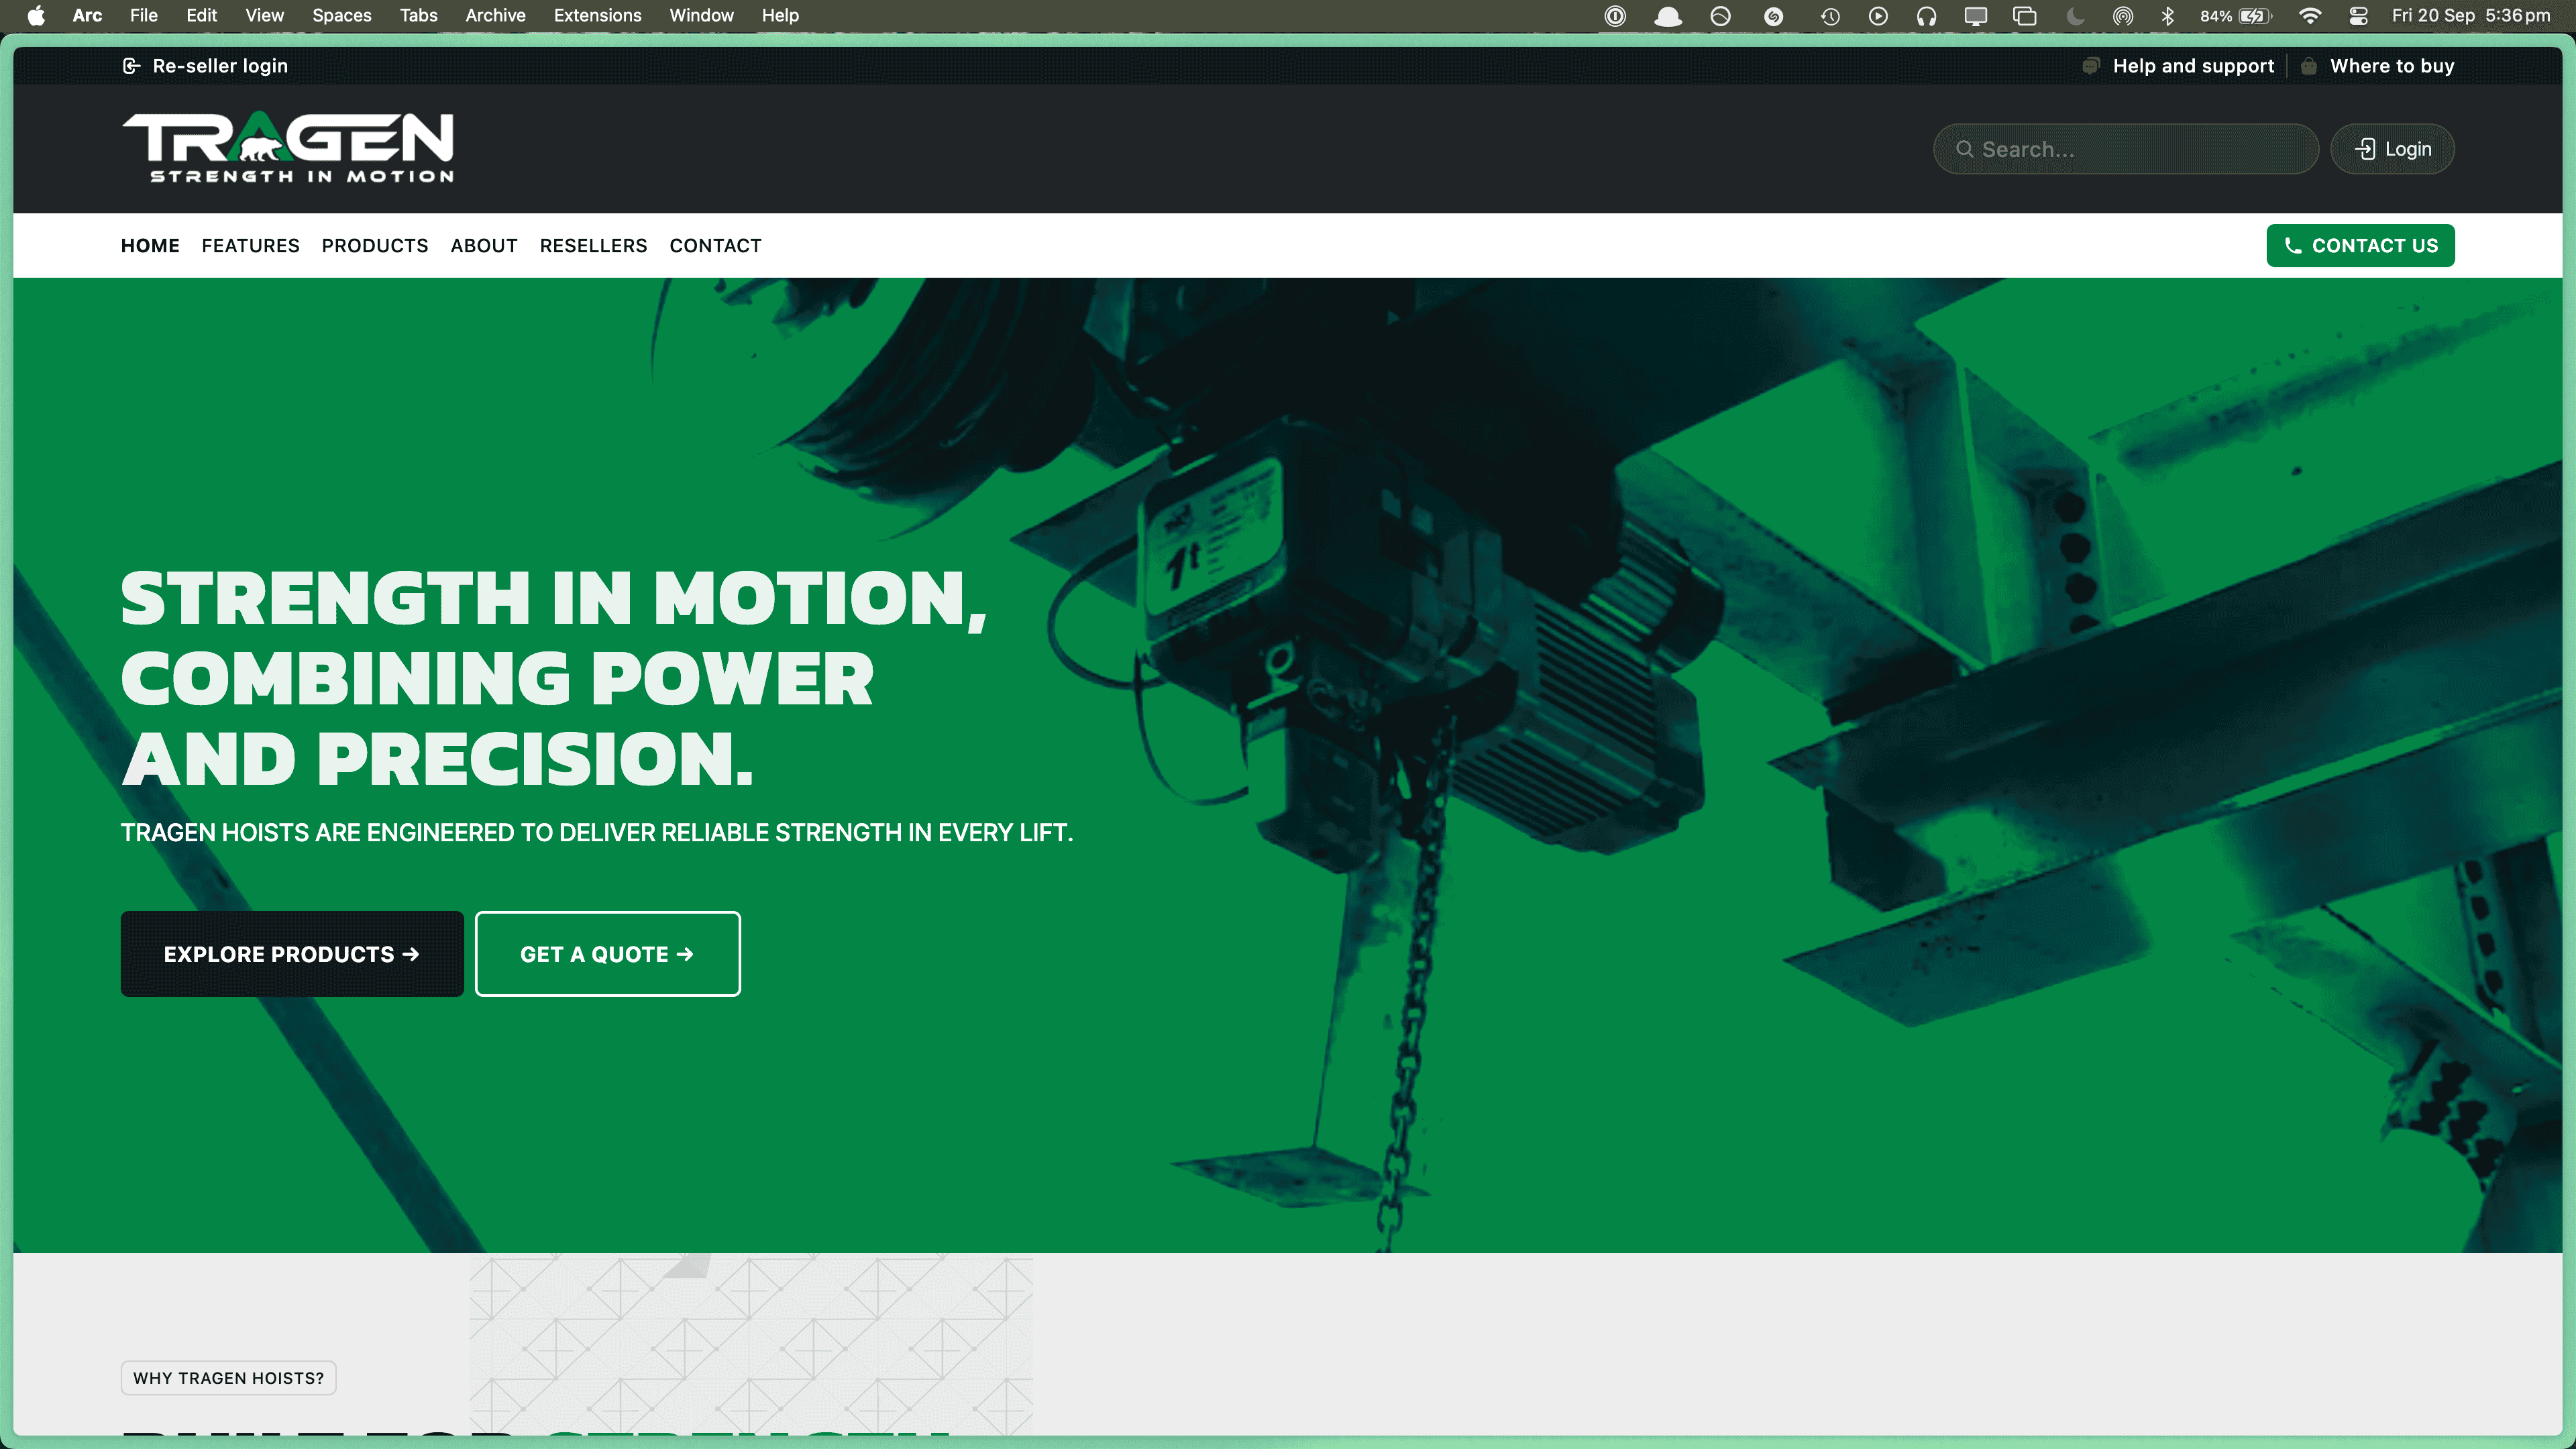Open the ABOUT nav item
The height and width of the screenshot is (1449, 2576).
point(484,246)
